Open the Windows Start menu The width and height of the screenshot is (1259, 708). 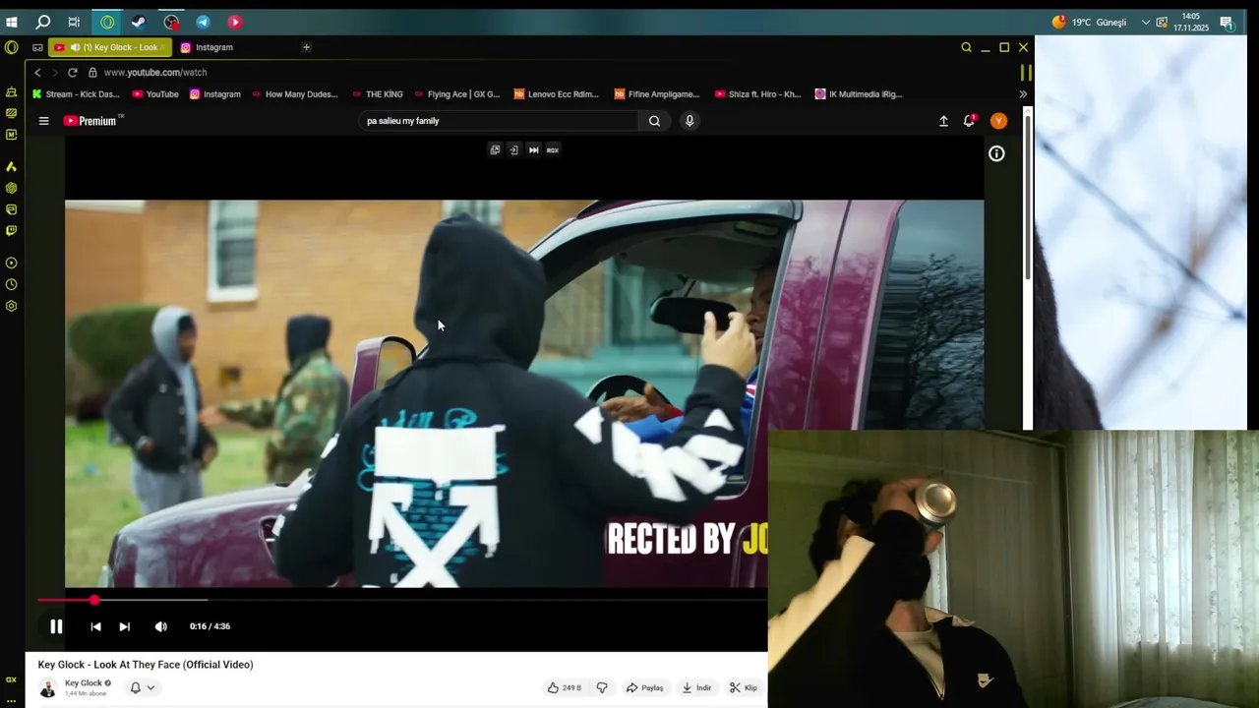[x=12, y=22]
